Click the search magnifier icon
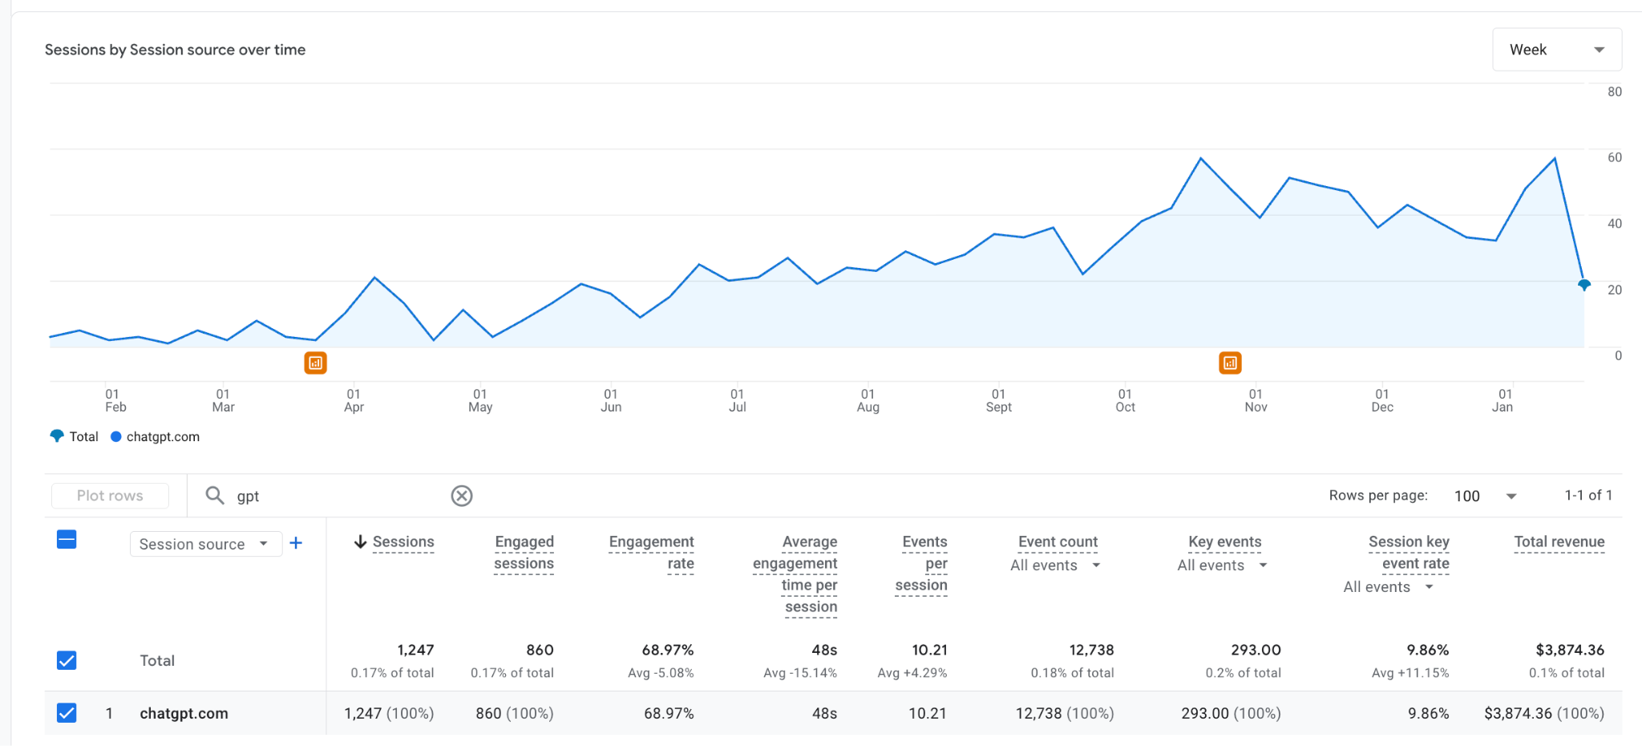Image resolution: width=1642 pixels, height=746 pixels. tap(214, 495)
